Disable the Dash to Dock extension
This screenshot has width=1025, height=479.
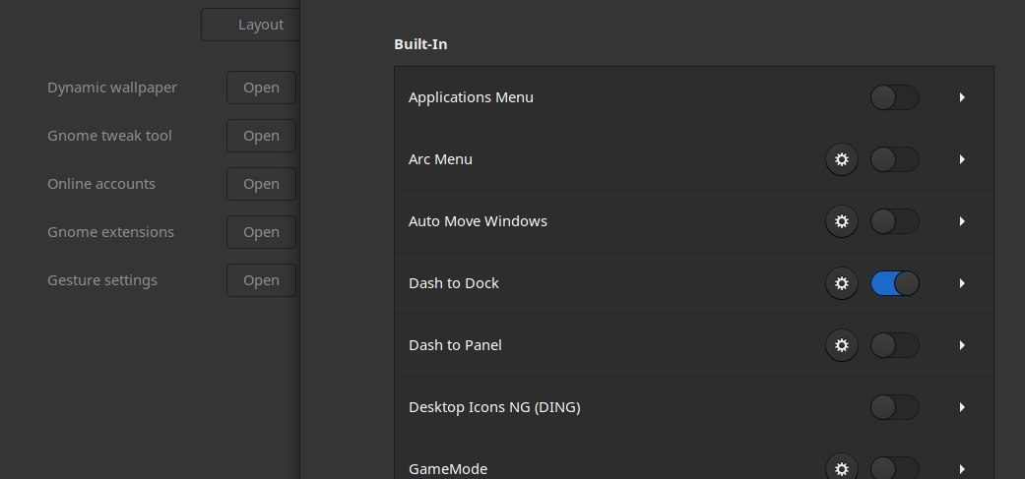coord(894,283)
